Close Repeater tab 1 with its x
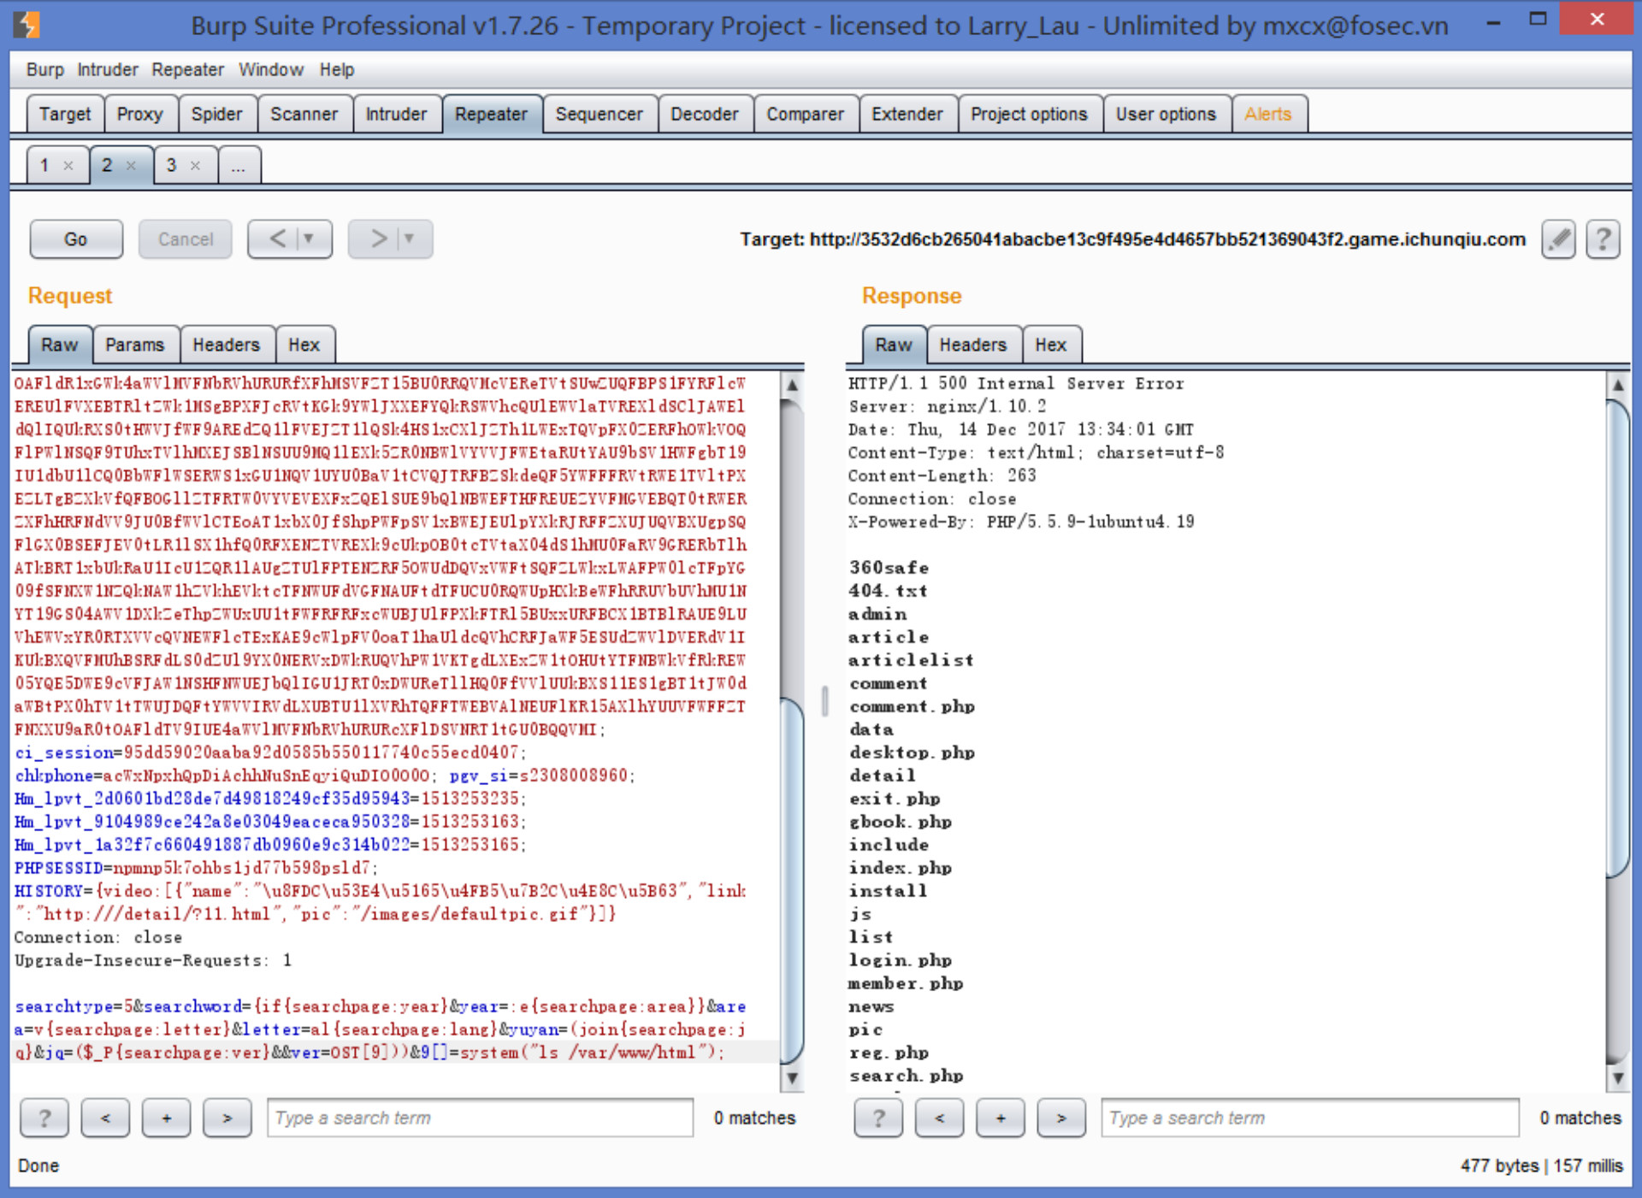 click(68, 166)
